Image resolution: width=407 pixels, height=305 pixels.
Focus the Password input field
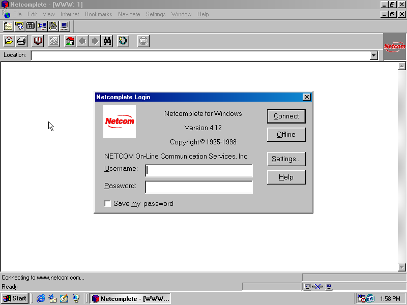click(199, 187)
